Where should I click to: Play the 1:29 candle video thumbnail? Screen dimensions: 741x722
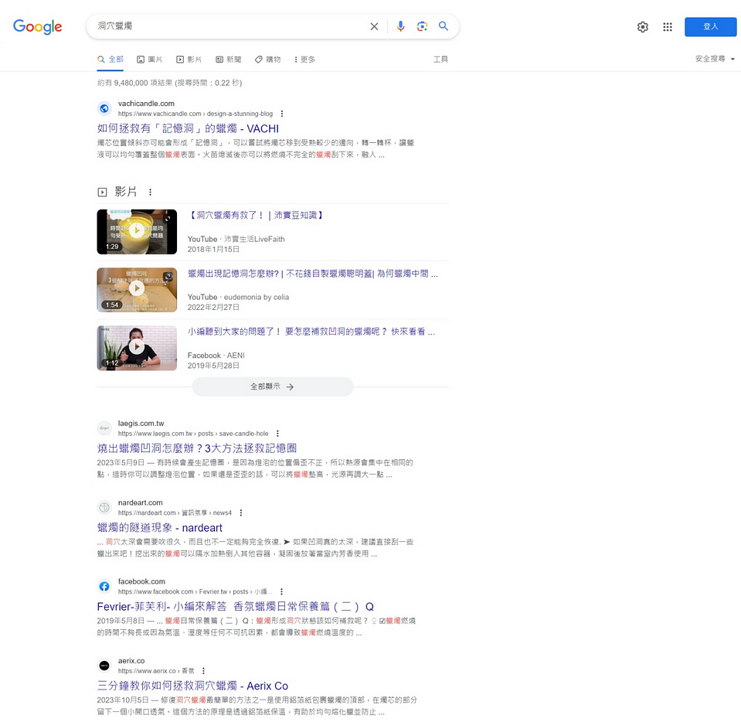click(137, 232)
